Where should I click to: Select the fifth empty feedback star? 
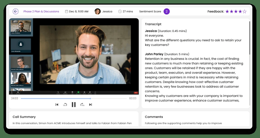(x=245, y=11)
